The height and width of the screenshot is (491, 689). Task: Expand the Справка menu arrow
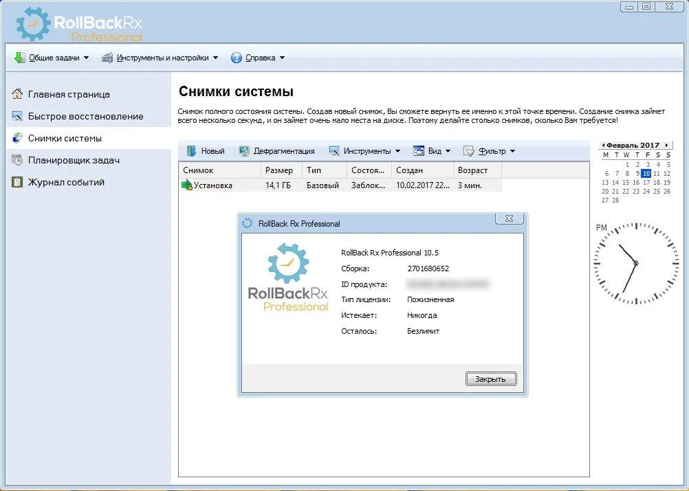pos(282,58)
